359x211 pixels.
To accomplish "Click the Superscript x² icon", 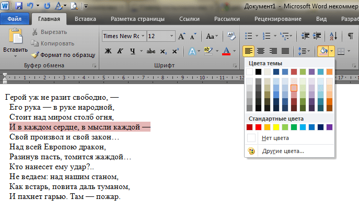I will 176,51.
